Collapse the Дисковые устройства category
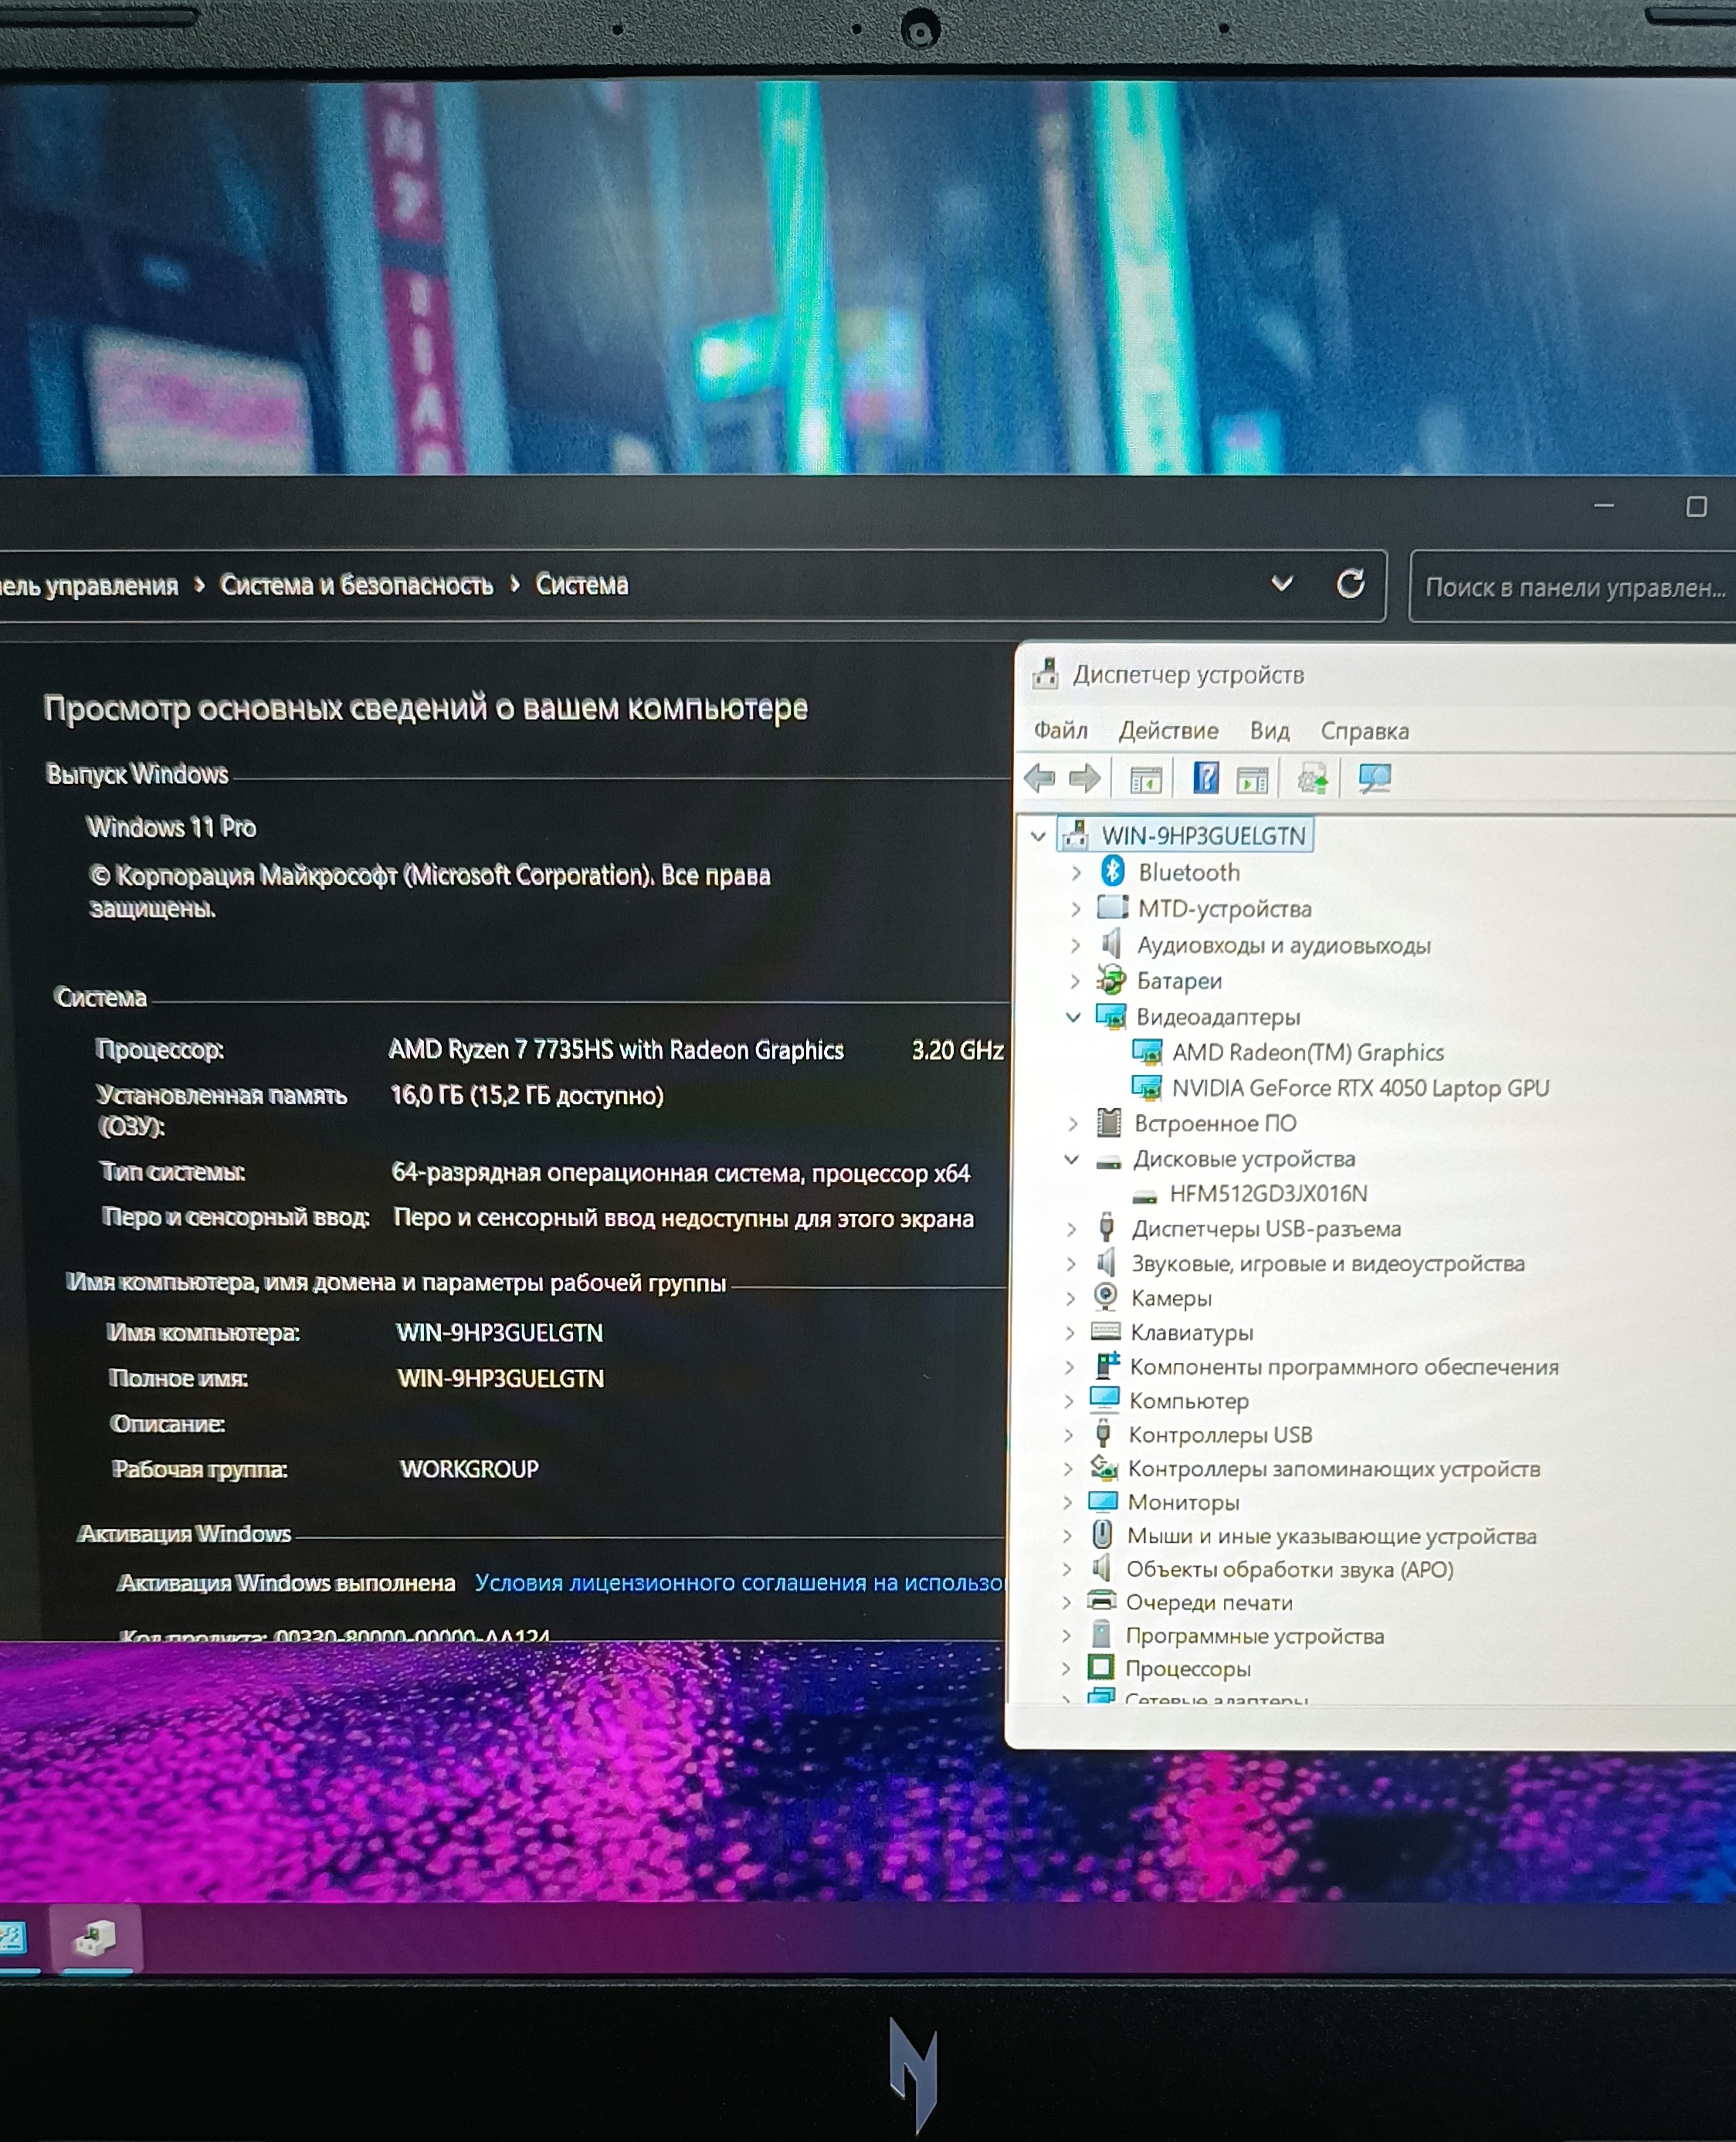Image resolution: width=1736 pixels, height=2142 pixels. 1071,1159
